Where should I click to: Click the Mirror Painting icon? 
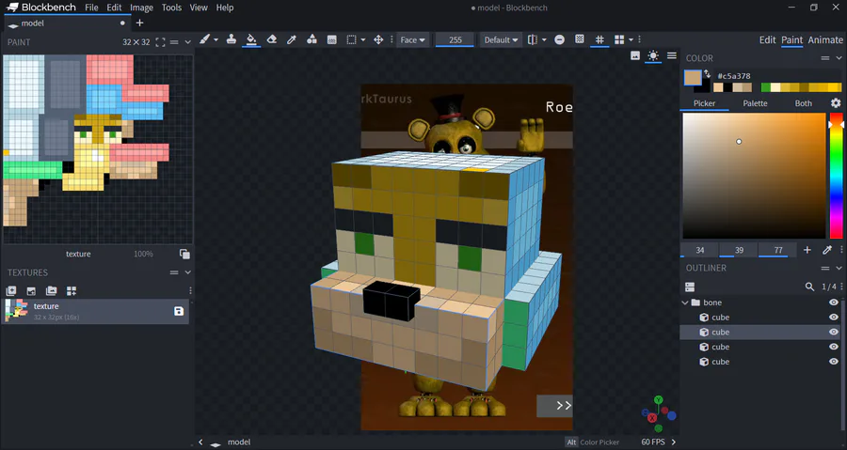[x=533, y=39]
